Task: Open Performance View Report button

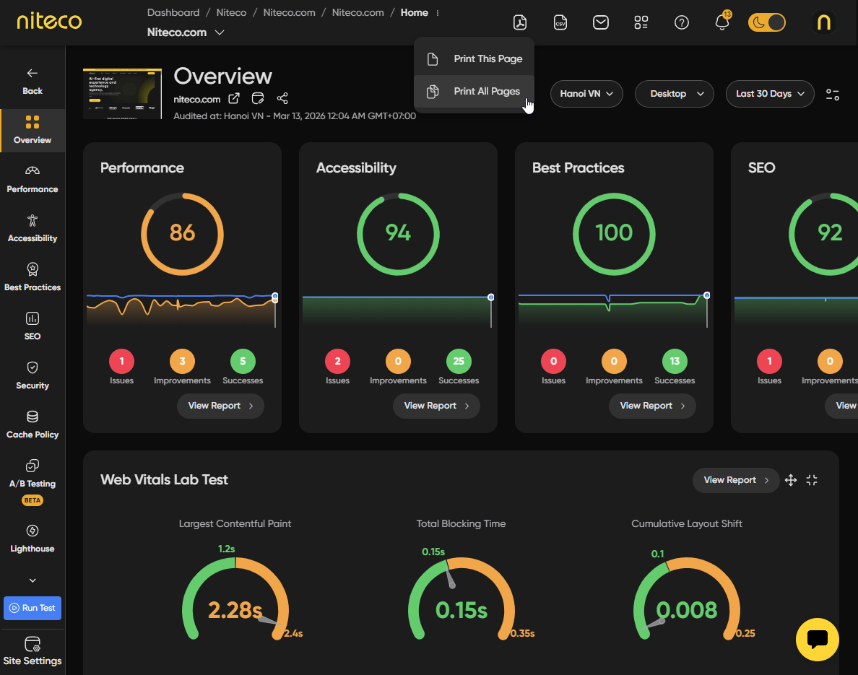Action: tap(220, 406)
